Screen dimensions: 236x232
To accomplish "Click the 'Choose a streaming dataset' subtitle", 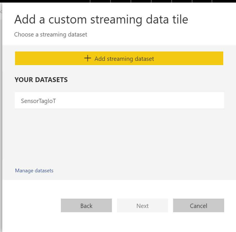I will (50, 34).
